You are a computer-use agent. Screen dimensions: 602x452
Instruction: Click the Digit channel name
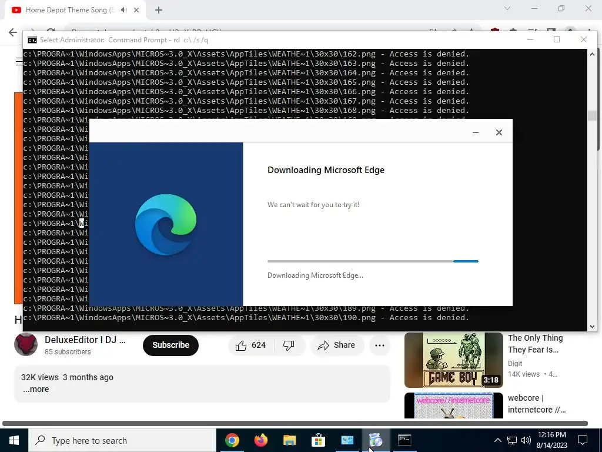point(515,363)
